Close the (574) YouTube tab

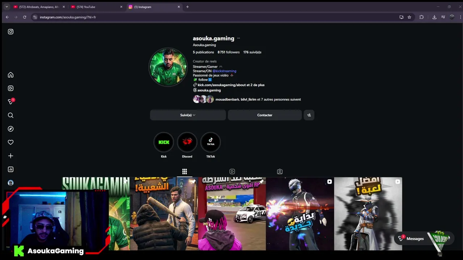[x=121, y=7]
